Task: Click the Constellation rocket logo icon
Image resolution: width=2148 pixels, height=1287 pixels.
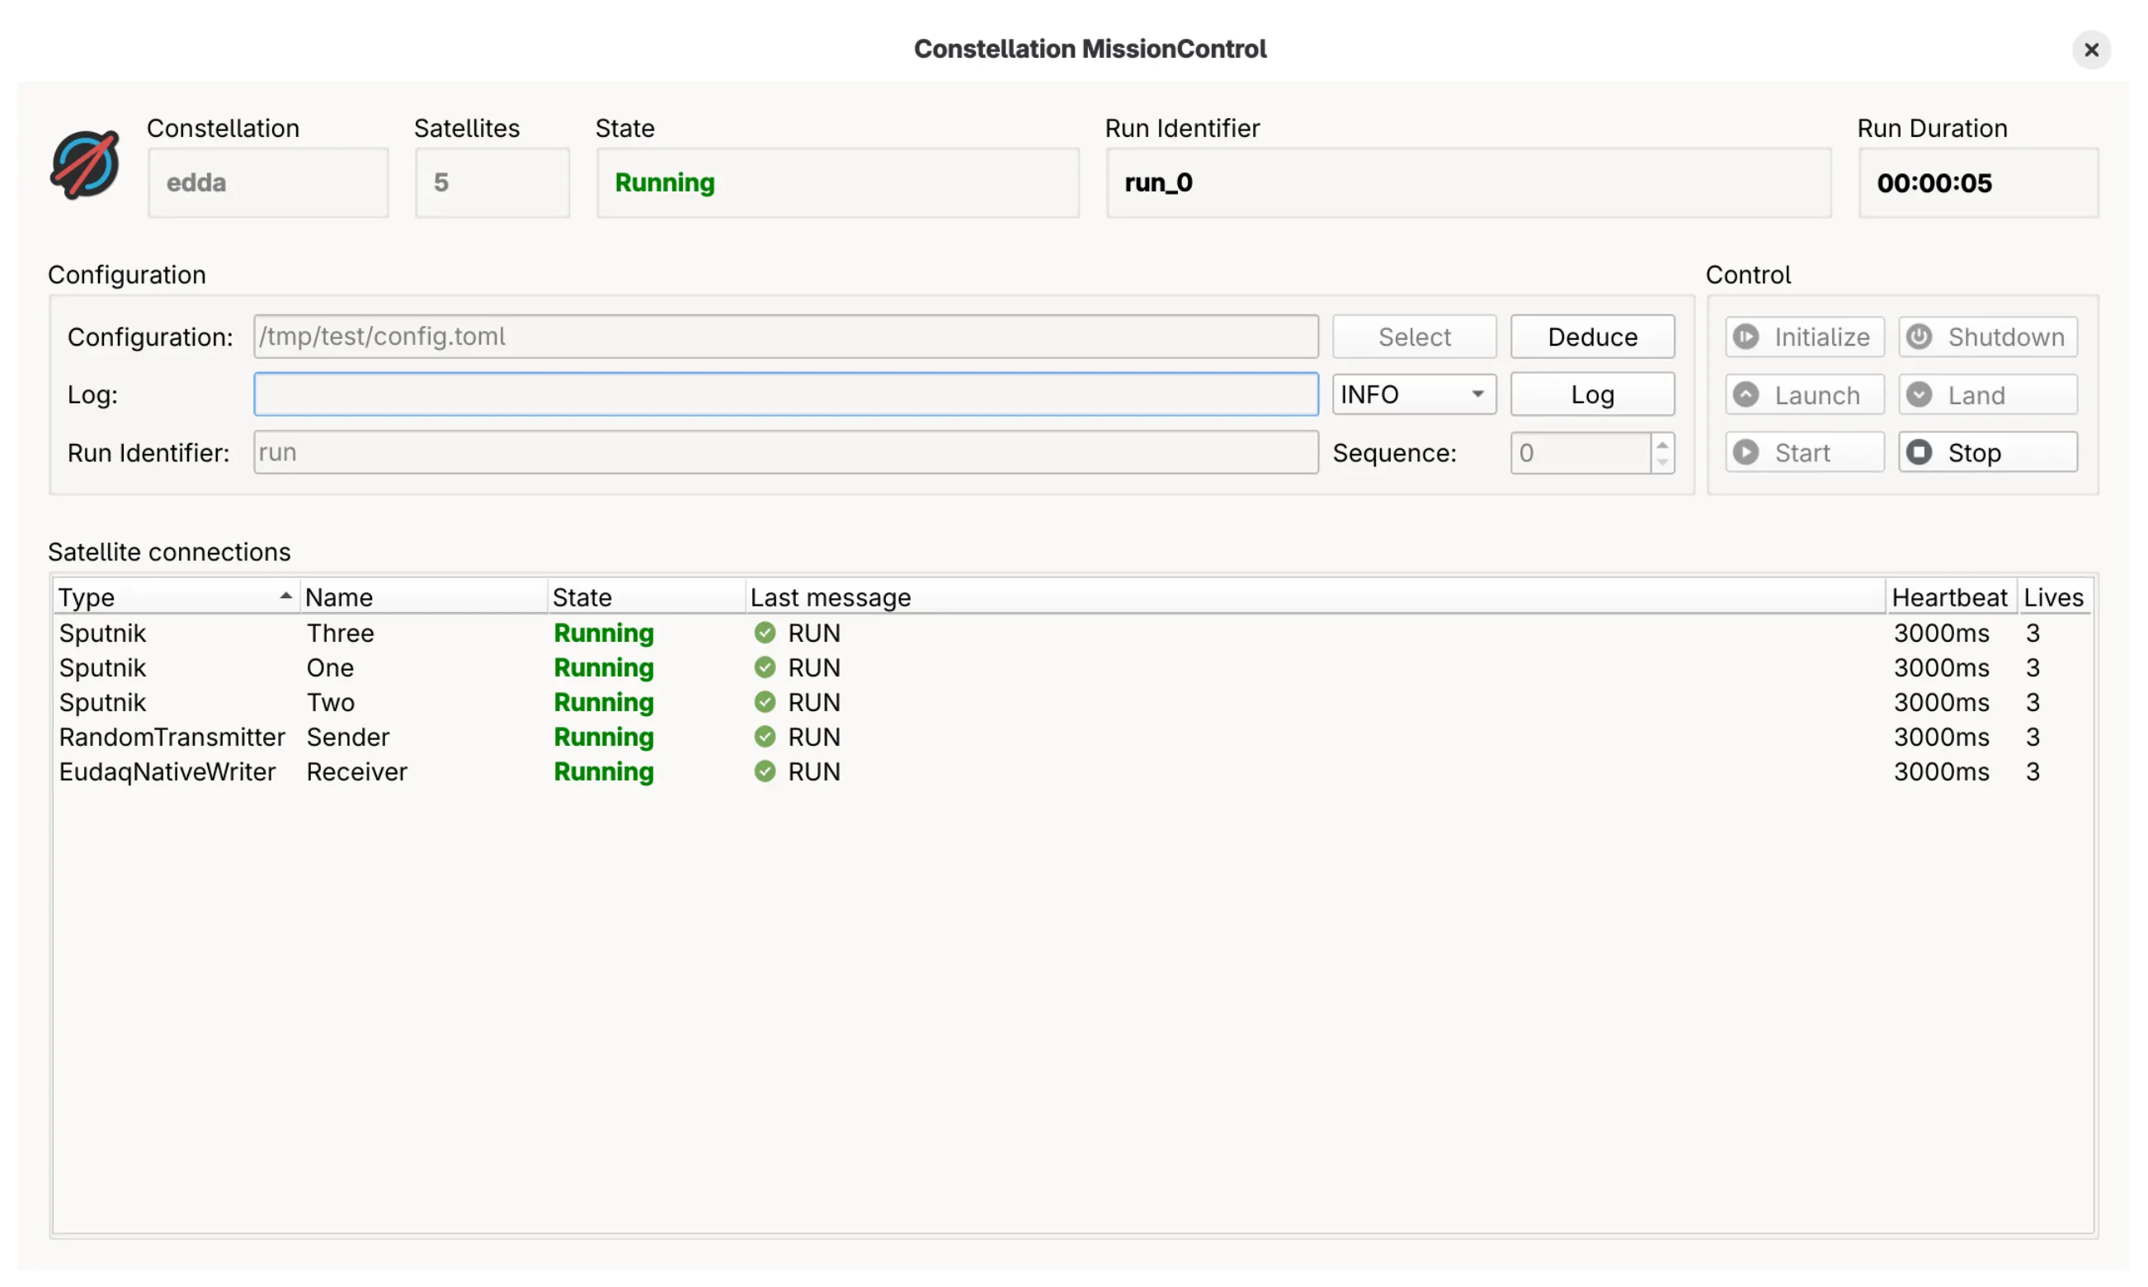Action: click(x=84, y=164)
